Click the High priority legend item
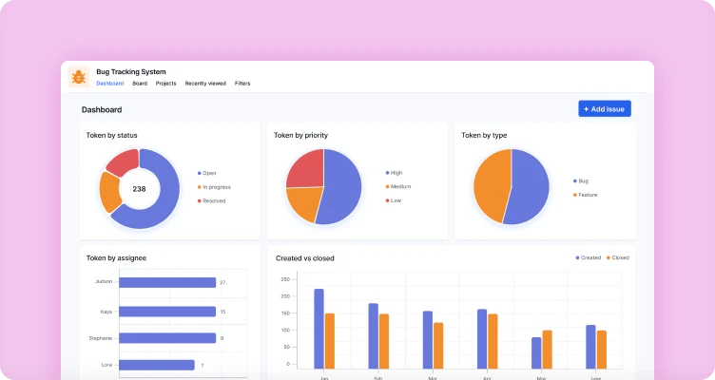The image size is (715, 380). pyautogui.click(x=394, y=173)
